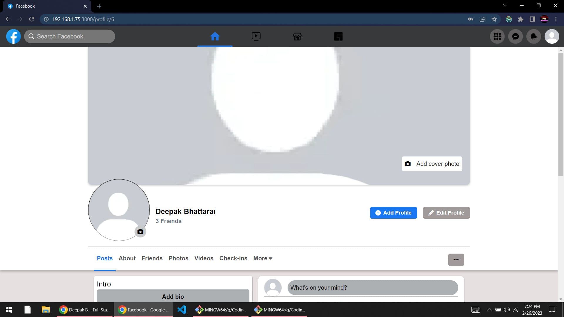Switch to the Photos tab
Viewport: 564px width, 317px height.
(x=178, y=258)
